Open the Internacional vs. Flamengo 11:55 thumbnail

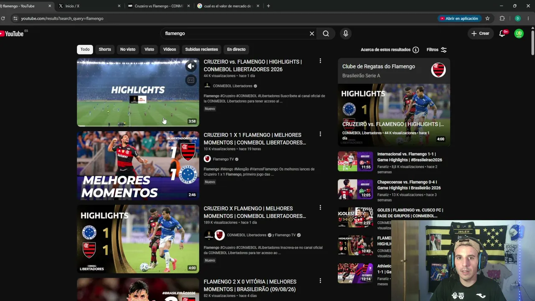[x=355, y=161]
